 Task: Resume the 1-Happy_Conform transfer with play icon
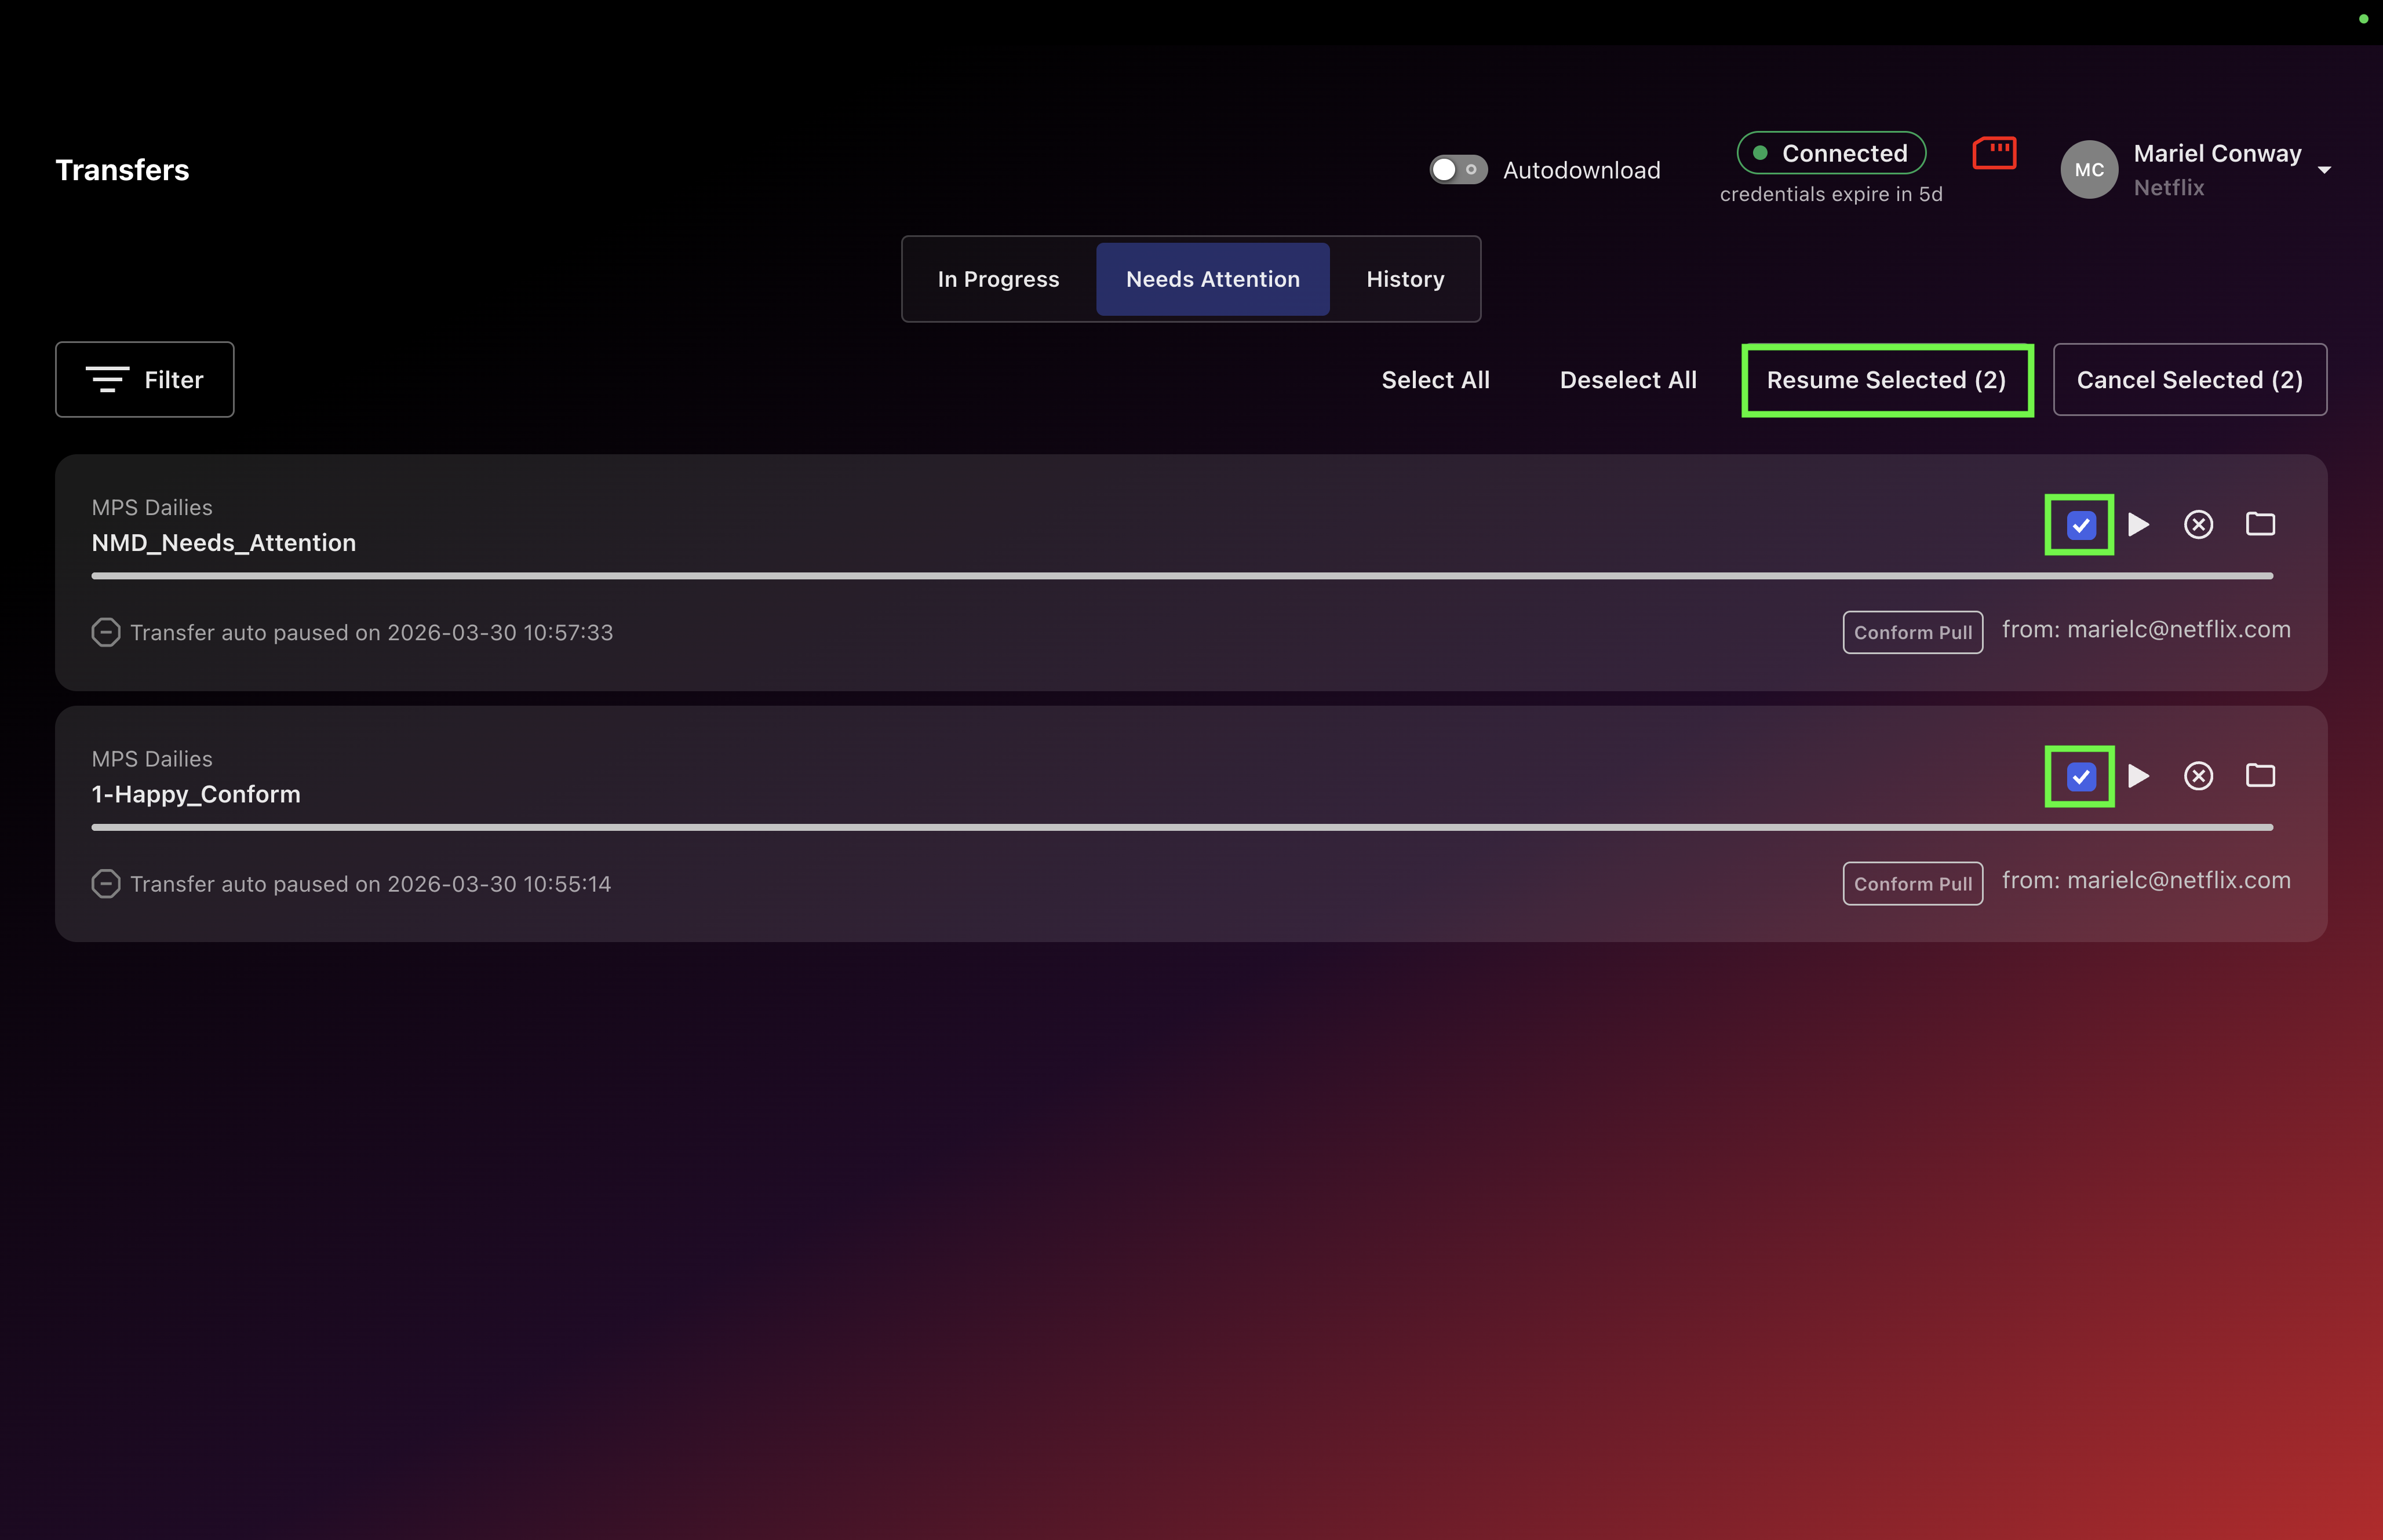[2138, 776]
